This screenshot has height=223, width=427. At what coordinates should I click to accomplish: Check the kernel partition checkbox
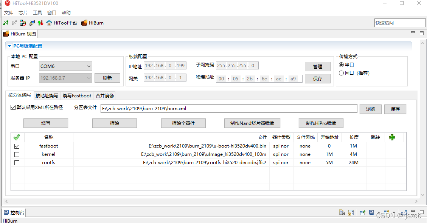pos(17,155)
